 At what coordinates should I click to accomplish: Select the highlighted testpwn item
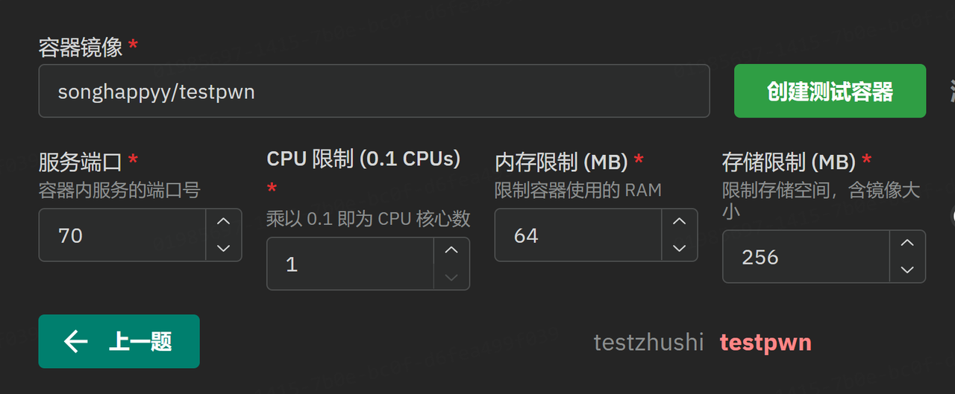tap(765, 342)
